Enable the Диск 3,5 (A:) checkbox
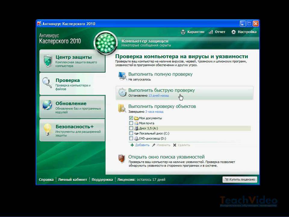The width and height of the screenshot is (289, 217). [x=131, y=128]
